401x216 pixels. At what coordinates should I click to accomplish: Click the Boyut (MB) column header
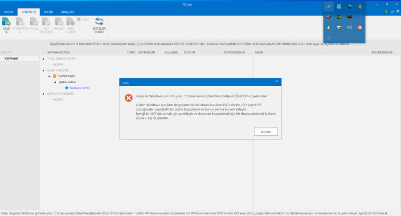coord(172,52)
